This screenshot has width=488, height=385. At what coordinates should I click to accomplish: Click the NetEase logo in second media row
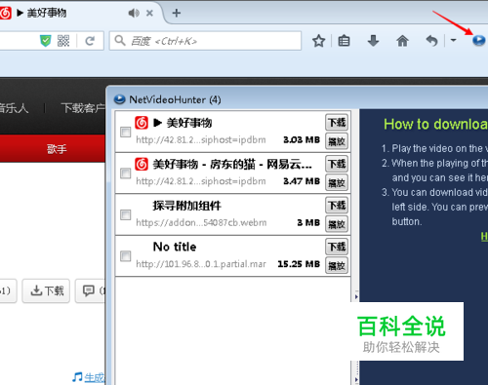142,164
